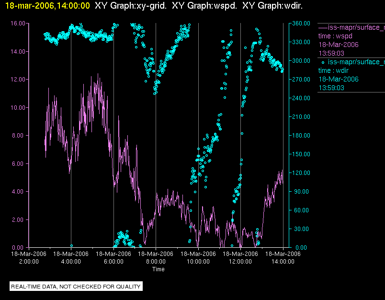Click the 60.00 wind direction axis label
Viewport: 385px width, 300px height.
click(302, 210)
